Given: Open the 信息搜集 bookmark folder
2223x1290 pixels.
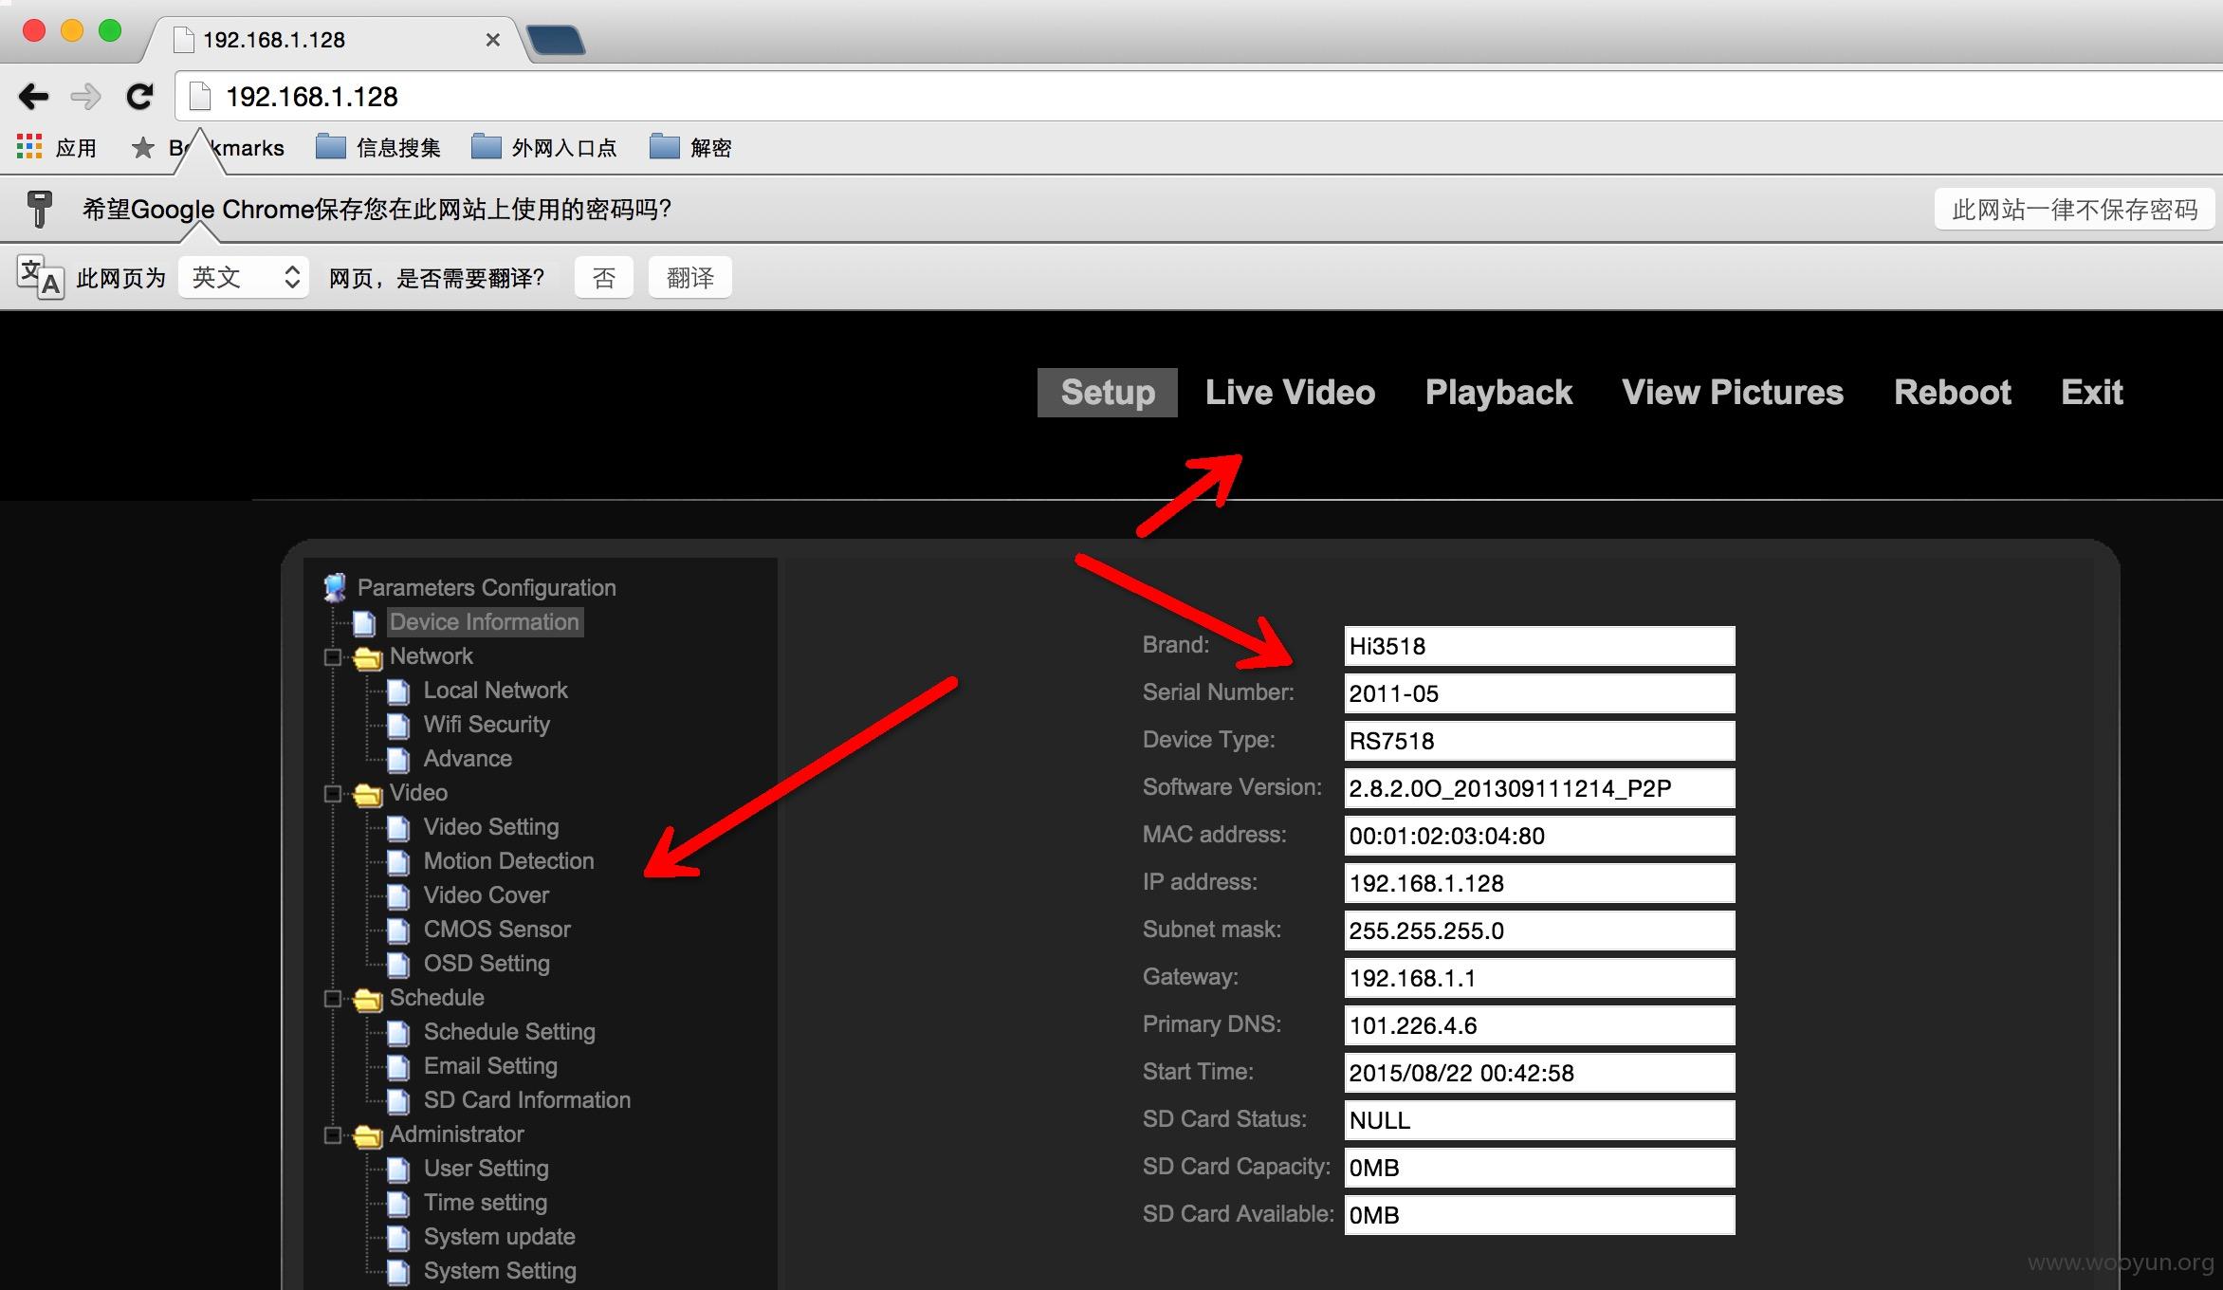Looking at the screenshot, I should click(378, 147).
